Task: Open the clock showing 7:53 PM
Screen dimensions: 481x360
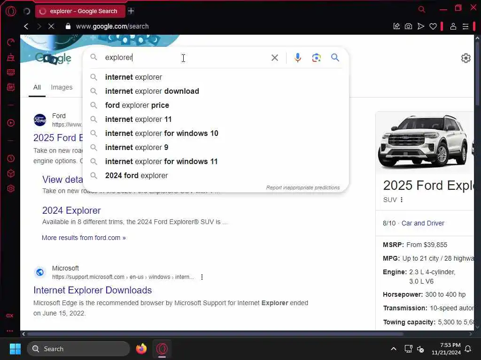Action: pyautogui.click(x=446, y=349)
